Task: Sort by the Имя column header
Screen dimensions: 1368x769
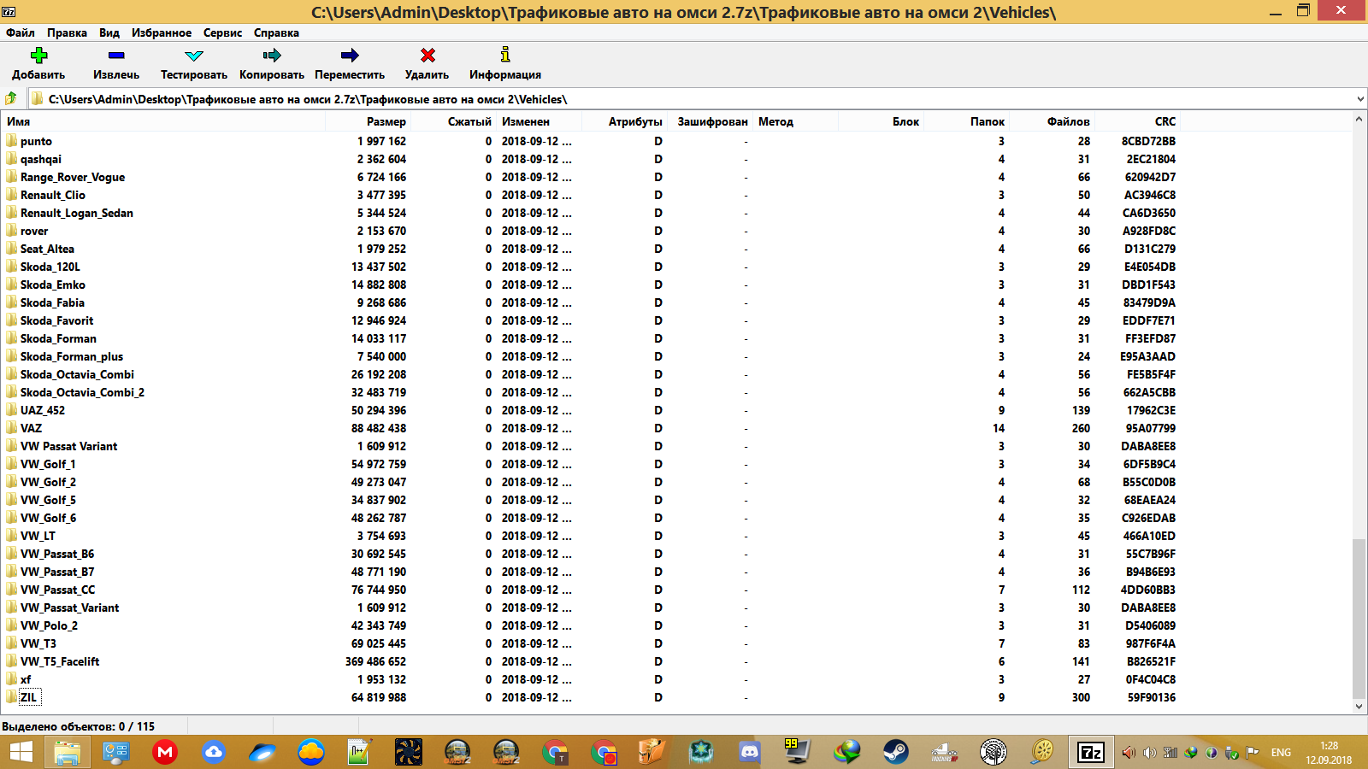Action: coord(162,121)
